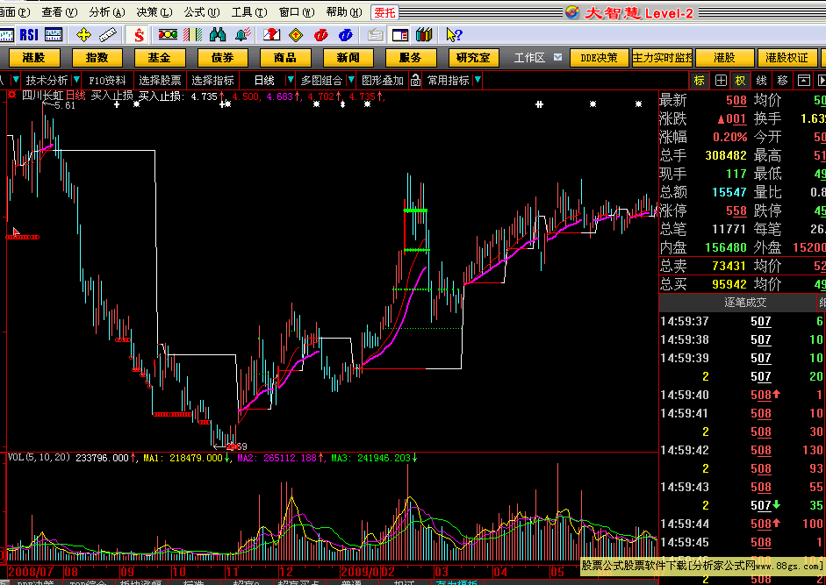The image size is (826, 585).
Task: Toggle the padlock icon beside 图形叠加
Action: [415, 80]
